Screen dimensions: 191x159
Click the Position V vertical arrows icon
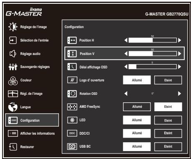tap(72, 54)
